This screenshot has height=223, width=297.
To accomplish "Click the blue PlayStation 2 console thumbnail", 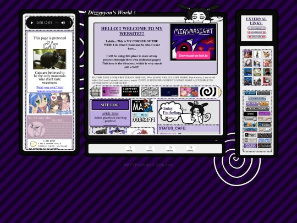I will (x=248, y=72).
